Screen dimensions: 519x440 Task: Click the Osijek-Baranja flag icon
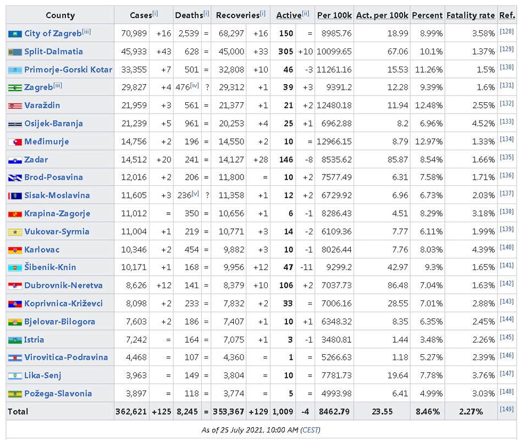[15, 124]
